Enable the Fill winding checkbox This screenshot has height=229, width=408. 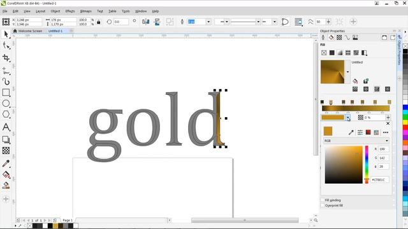[323, 200]
